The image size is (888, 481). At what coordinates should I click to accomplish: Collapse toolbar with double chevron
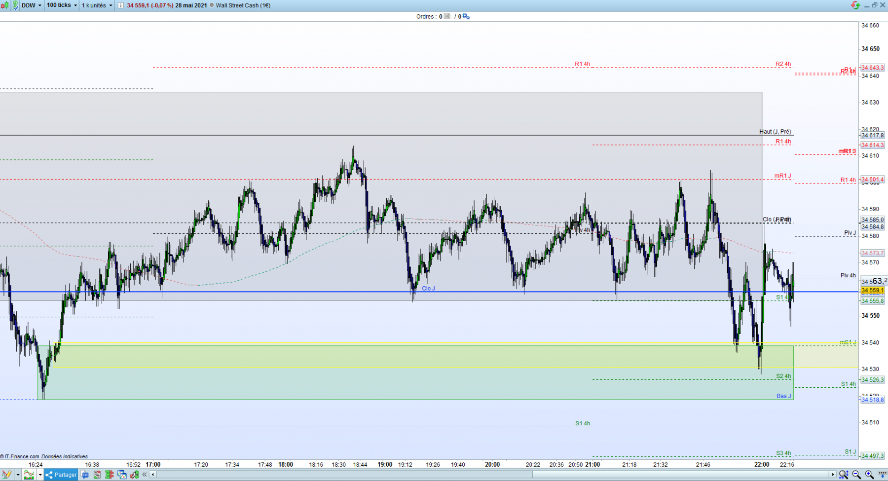point(145,475)
